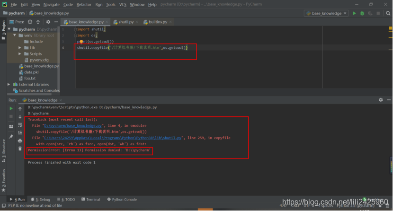
Task: Fold the import block on line 1
Action: point(75,29)
